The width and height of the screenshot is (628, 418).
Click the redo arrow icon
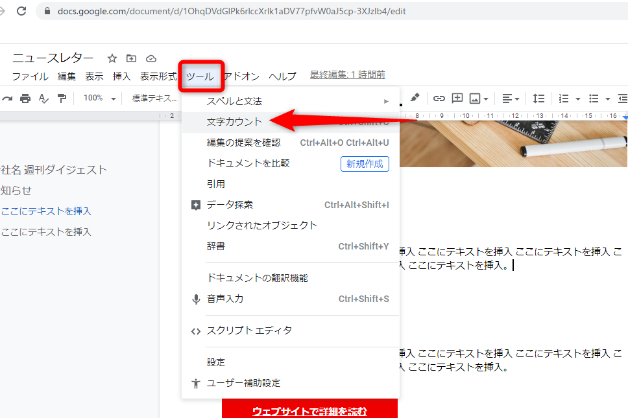point(6,98)
